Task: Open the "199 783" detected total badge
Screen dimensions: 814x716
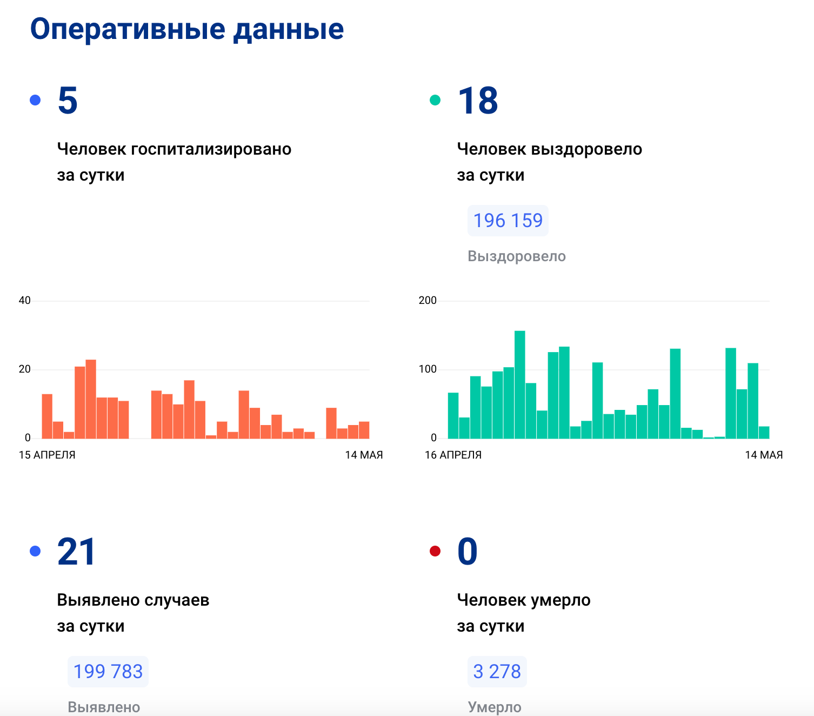Action: coord(108,672)
